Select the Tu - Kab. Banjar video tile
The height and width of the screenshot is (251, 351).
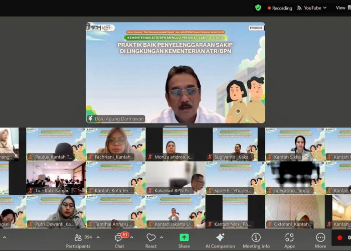[56, 178]
